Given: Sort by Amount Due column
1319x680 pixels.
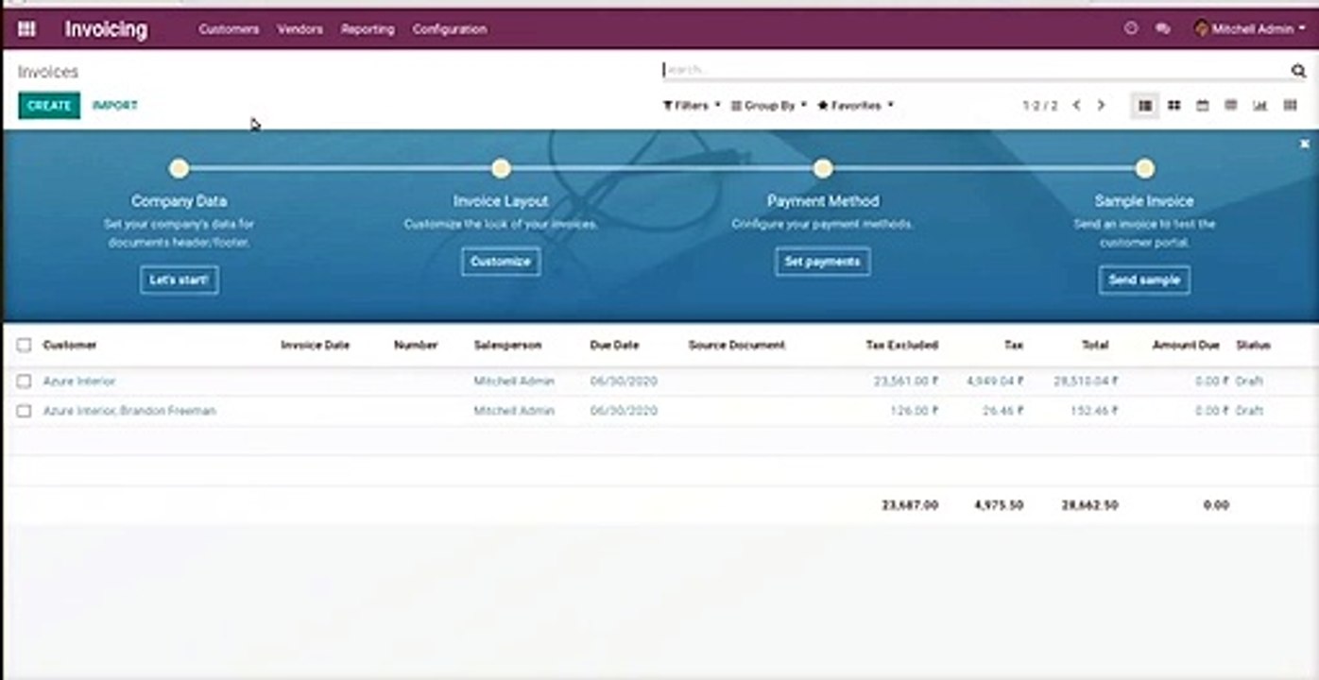Looking at the screenshot, I should [x=1186, y=346].
